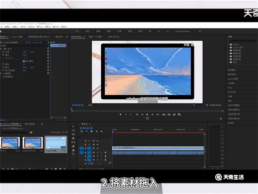
Task: Click the Export Frame camera icon
Action: point(174,115)
